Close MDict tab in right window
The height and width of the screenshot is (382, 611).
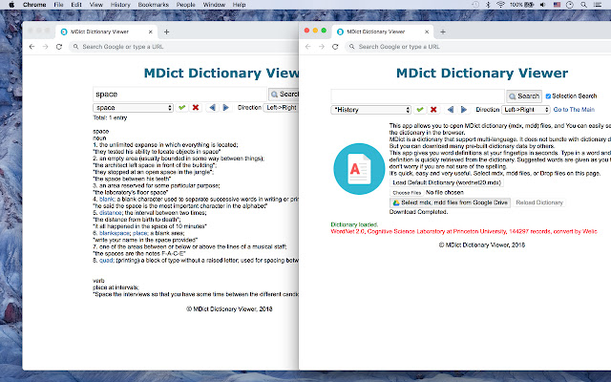pyautogui.click(x=427, y=32)
